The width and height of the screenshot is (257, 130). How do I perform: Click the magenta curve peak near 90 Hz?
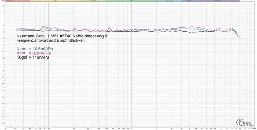[x=44, y=26]
